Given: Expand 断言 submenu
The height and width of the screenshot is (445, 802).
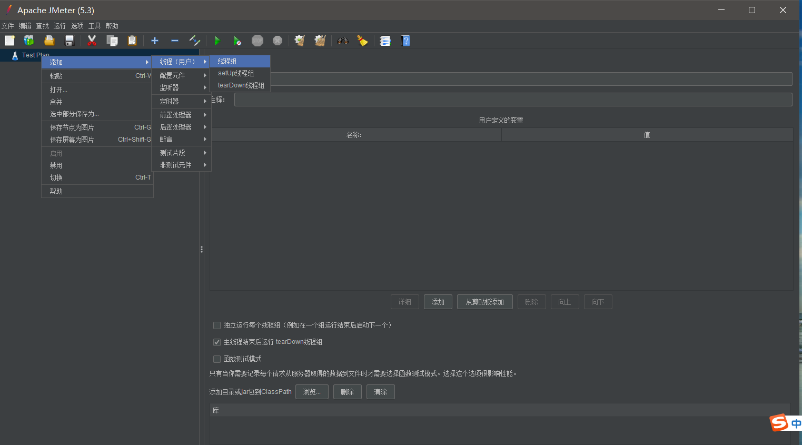Looking at the screenshot, I should pos(181,139).
